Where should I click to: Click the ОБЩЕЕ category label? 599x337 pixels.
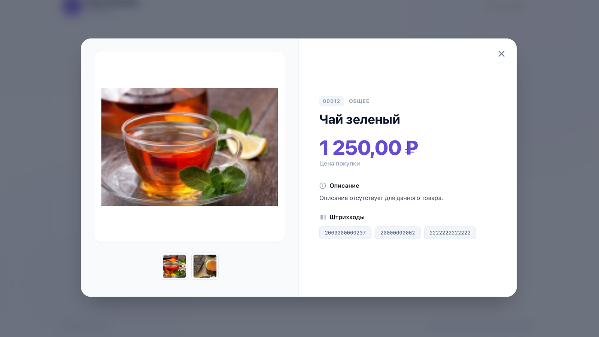(359, 101)
